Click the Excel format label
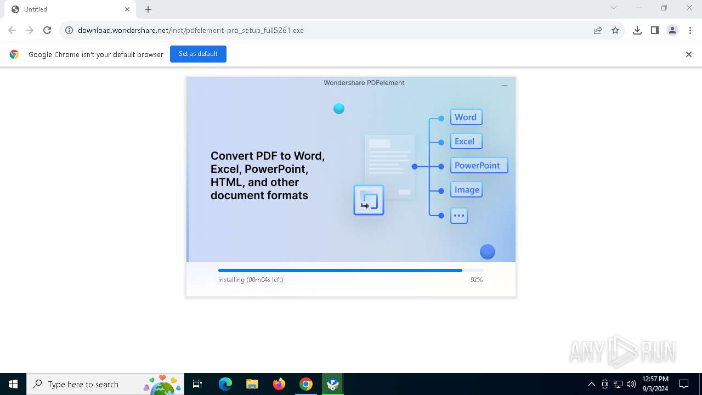 (466, 141)
